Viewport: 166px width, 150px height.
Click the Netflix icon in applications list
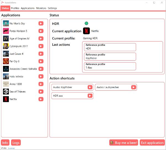(x=6, y=99)
